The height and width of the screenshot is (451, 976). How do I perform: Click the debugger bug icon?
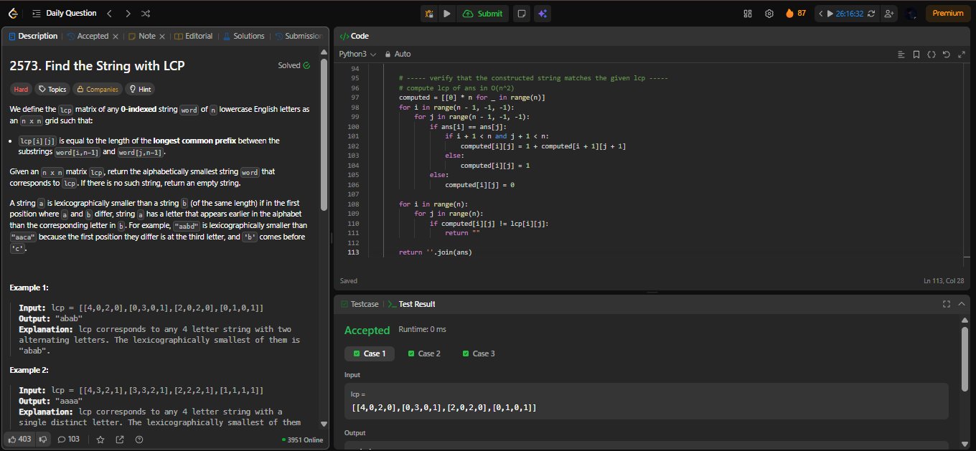click(429, 14)
